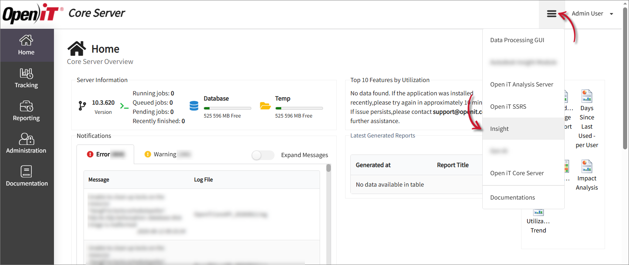The image size is (629, 265).
Task: Click the Running jobs: 0 text
Action: (x=153, y=93)
